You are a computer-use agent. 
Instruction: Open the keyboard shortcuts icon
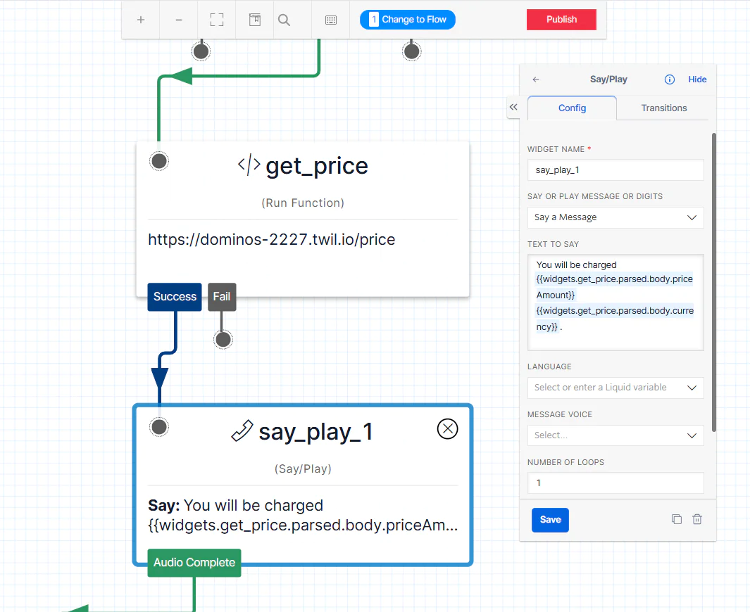pyautogui.click(x=331, y=20)
